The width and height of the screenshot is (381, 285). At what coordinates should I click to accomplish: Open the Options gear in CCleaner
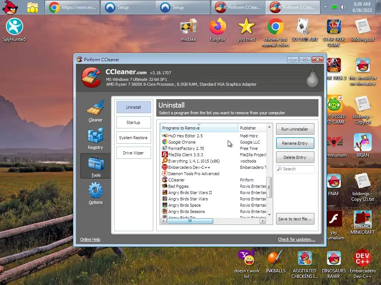[x=95, y=193]
